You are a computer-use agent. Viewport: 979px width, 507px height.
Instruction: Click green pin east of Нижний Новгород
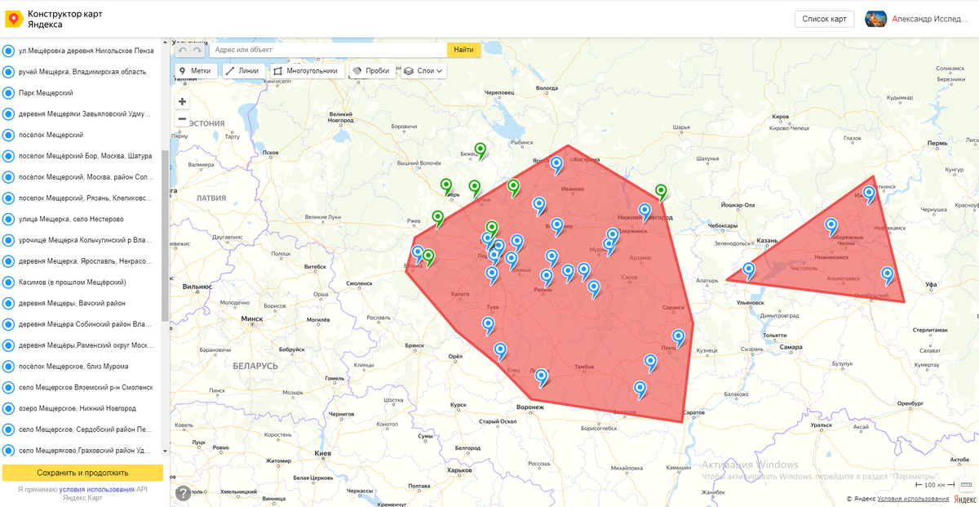click(661, 192)
